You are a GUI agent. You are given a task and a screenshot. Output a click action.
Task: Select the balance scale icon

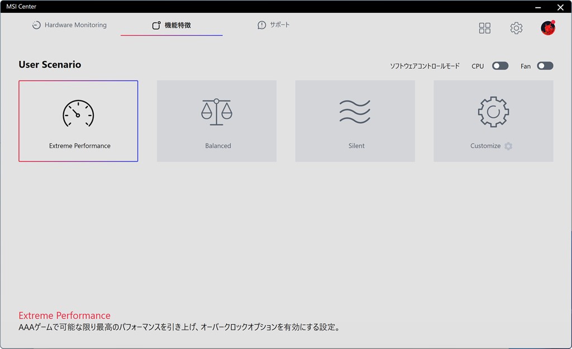point(217,112)
